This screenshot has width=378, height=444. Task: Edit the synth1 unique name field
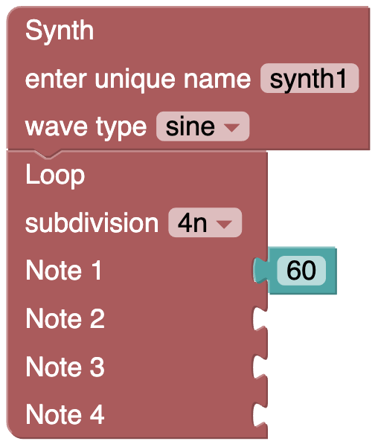310,78
